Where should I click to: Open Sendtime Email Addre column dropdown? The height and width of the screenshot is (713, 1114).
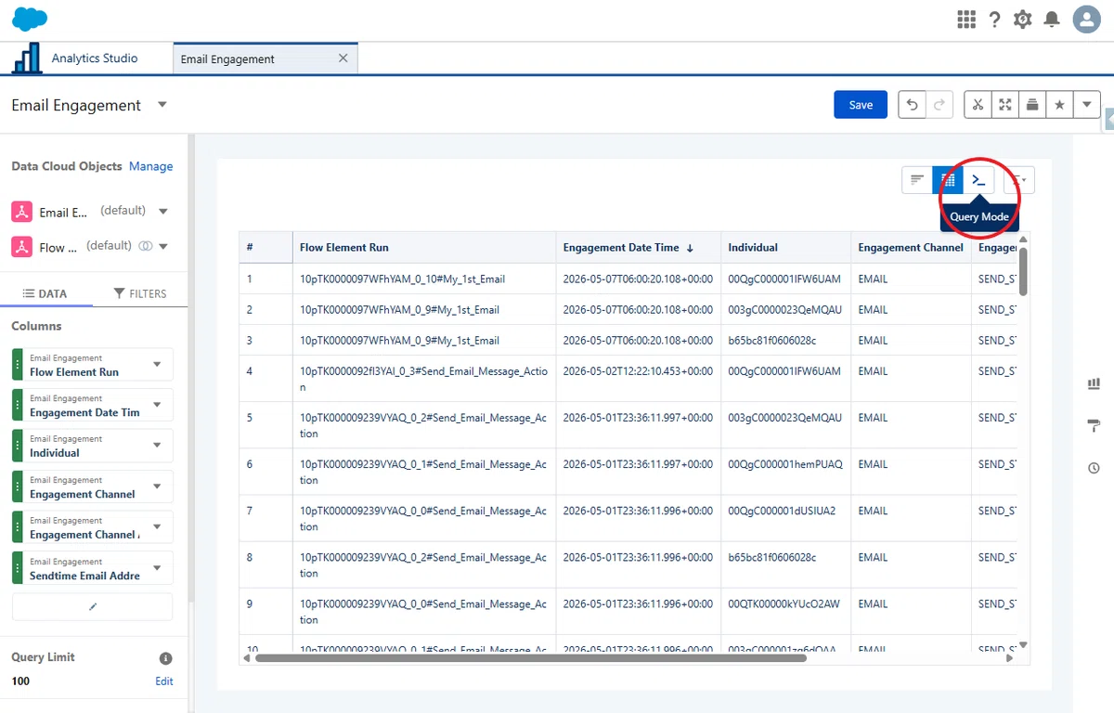coord(157,567)
